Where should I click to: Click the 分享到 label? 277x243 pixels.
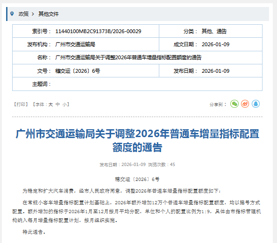tap(218, 104)
